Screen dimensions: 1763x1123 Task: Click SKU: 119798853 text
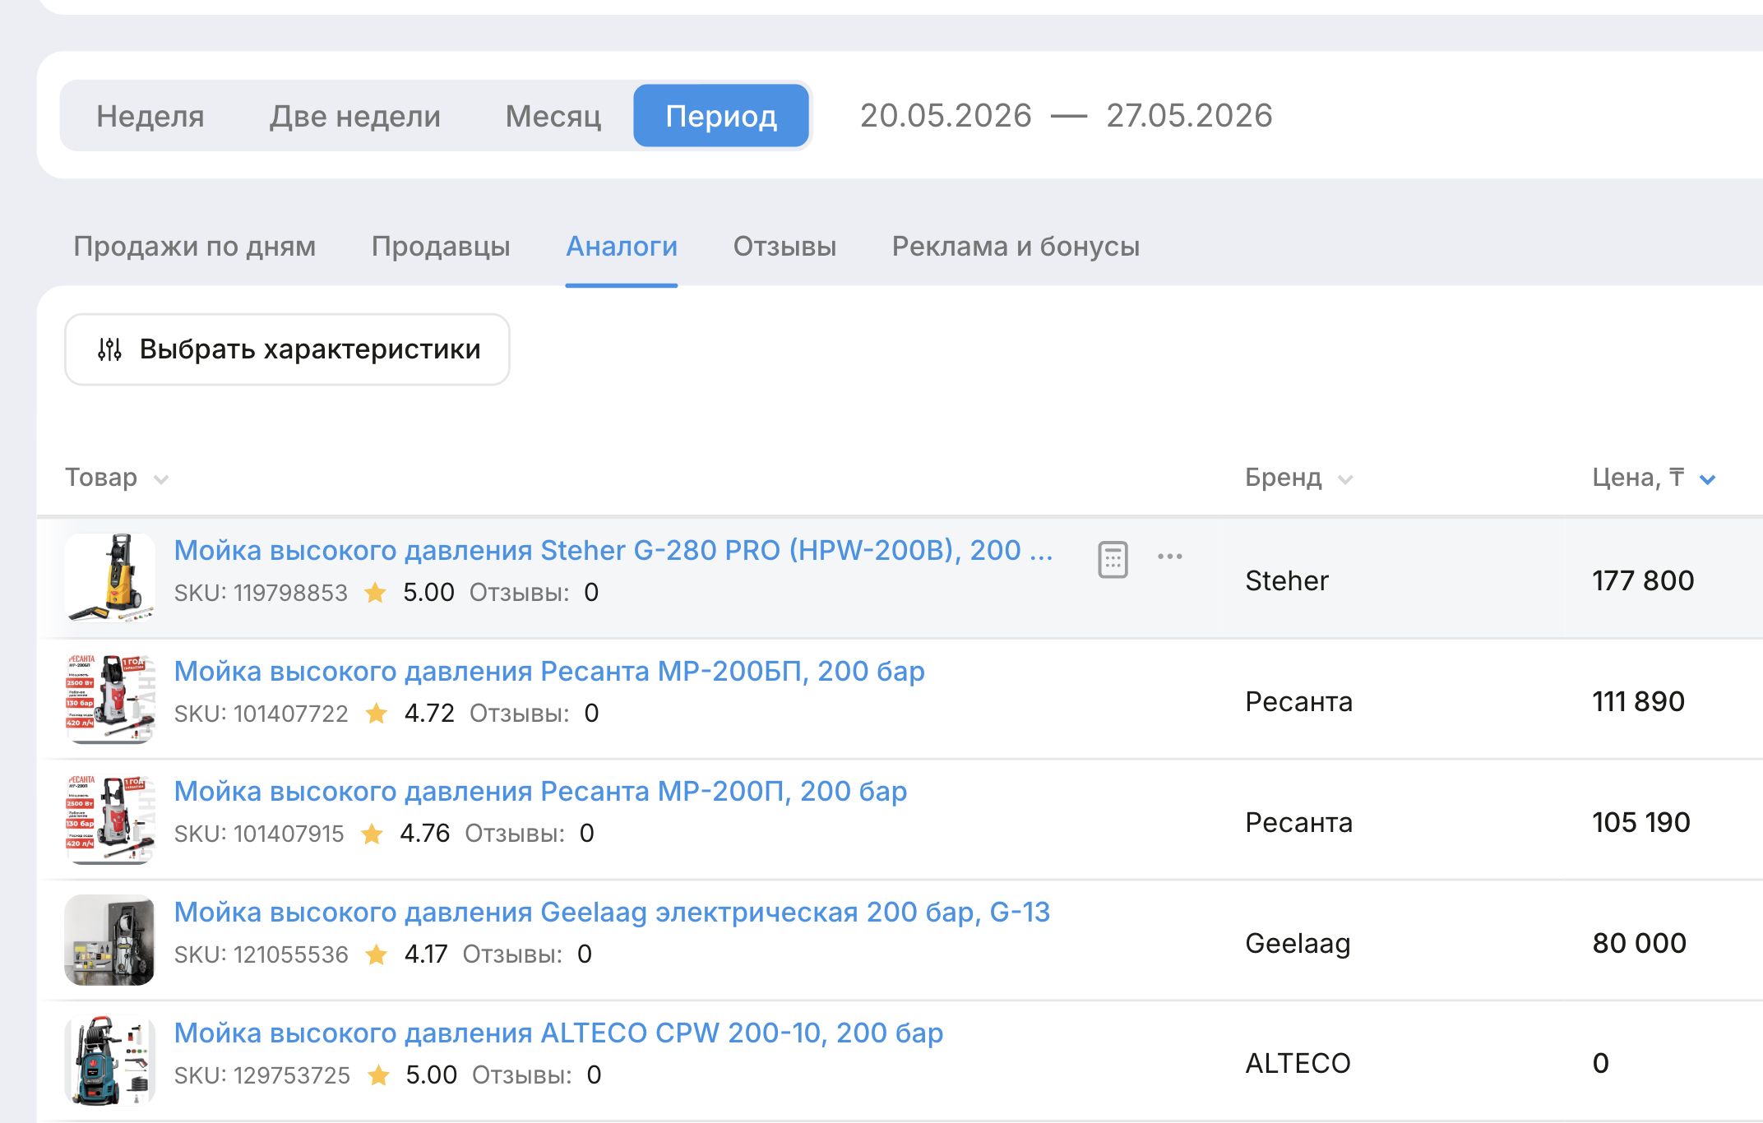[x=261, y=593]
